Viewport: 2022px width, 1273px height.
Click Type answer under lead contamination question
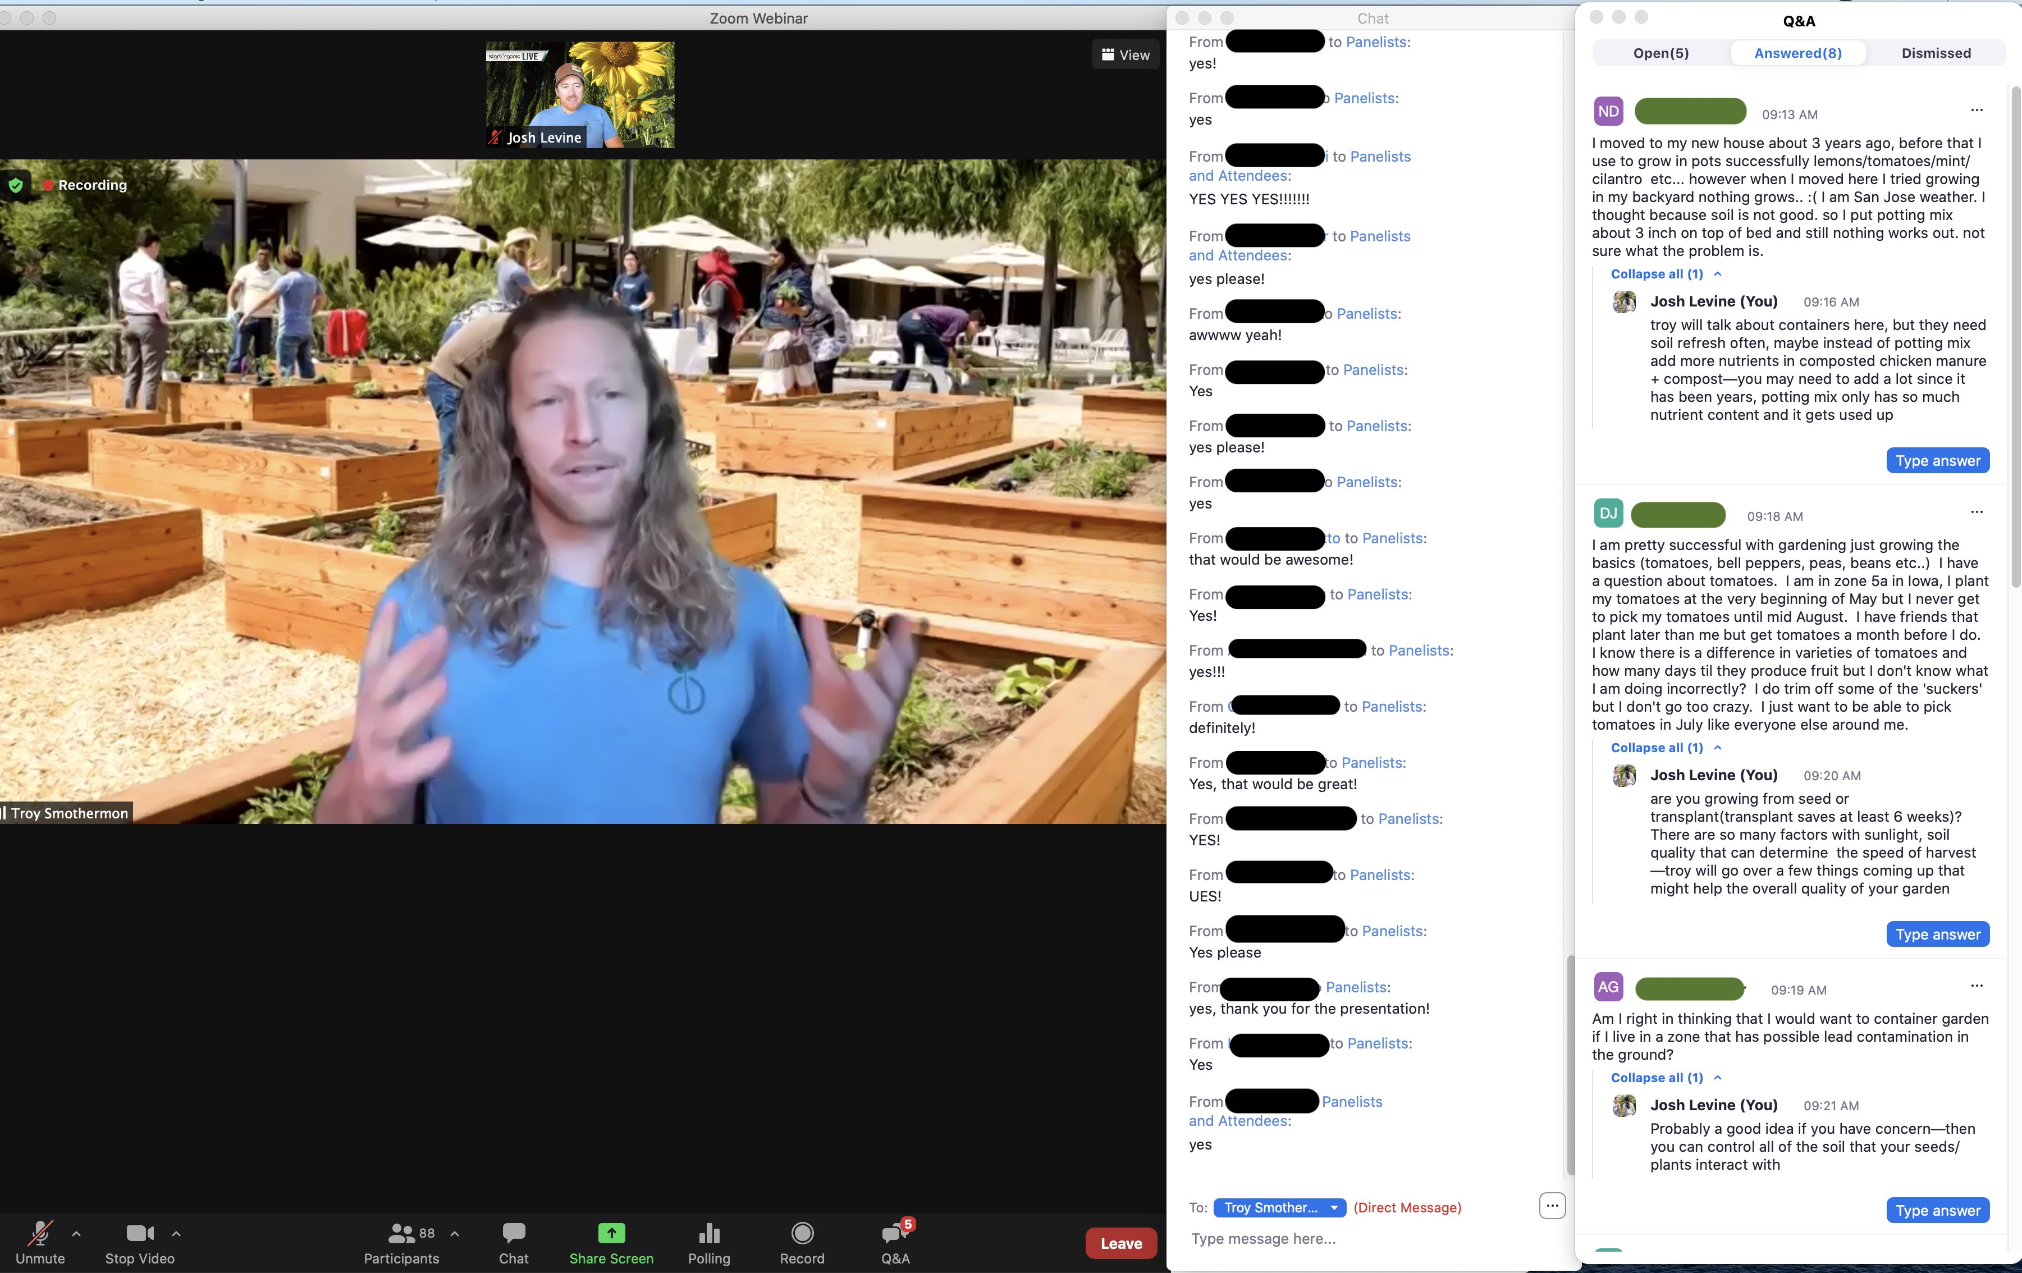pyautogui.click(x=1937, y=1210)
